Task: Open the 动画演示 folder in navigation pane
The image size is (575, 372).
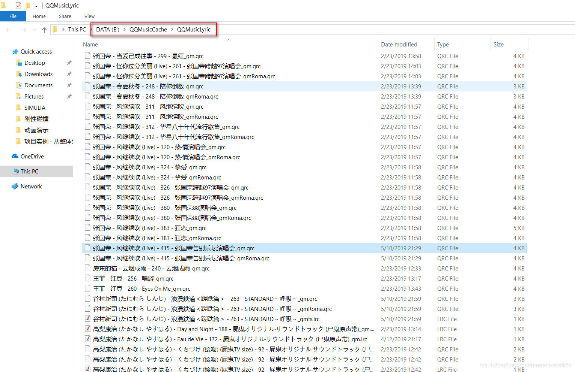Action: point(36,130)
